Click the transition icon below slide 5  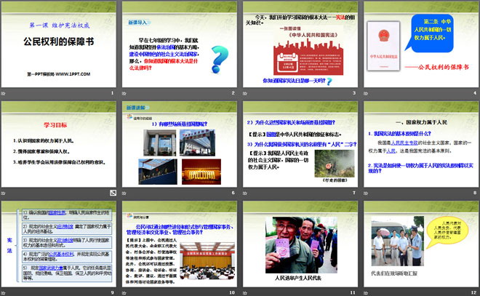pos(113,193)
